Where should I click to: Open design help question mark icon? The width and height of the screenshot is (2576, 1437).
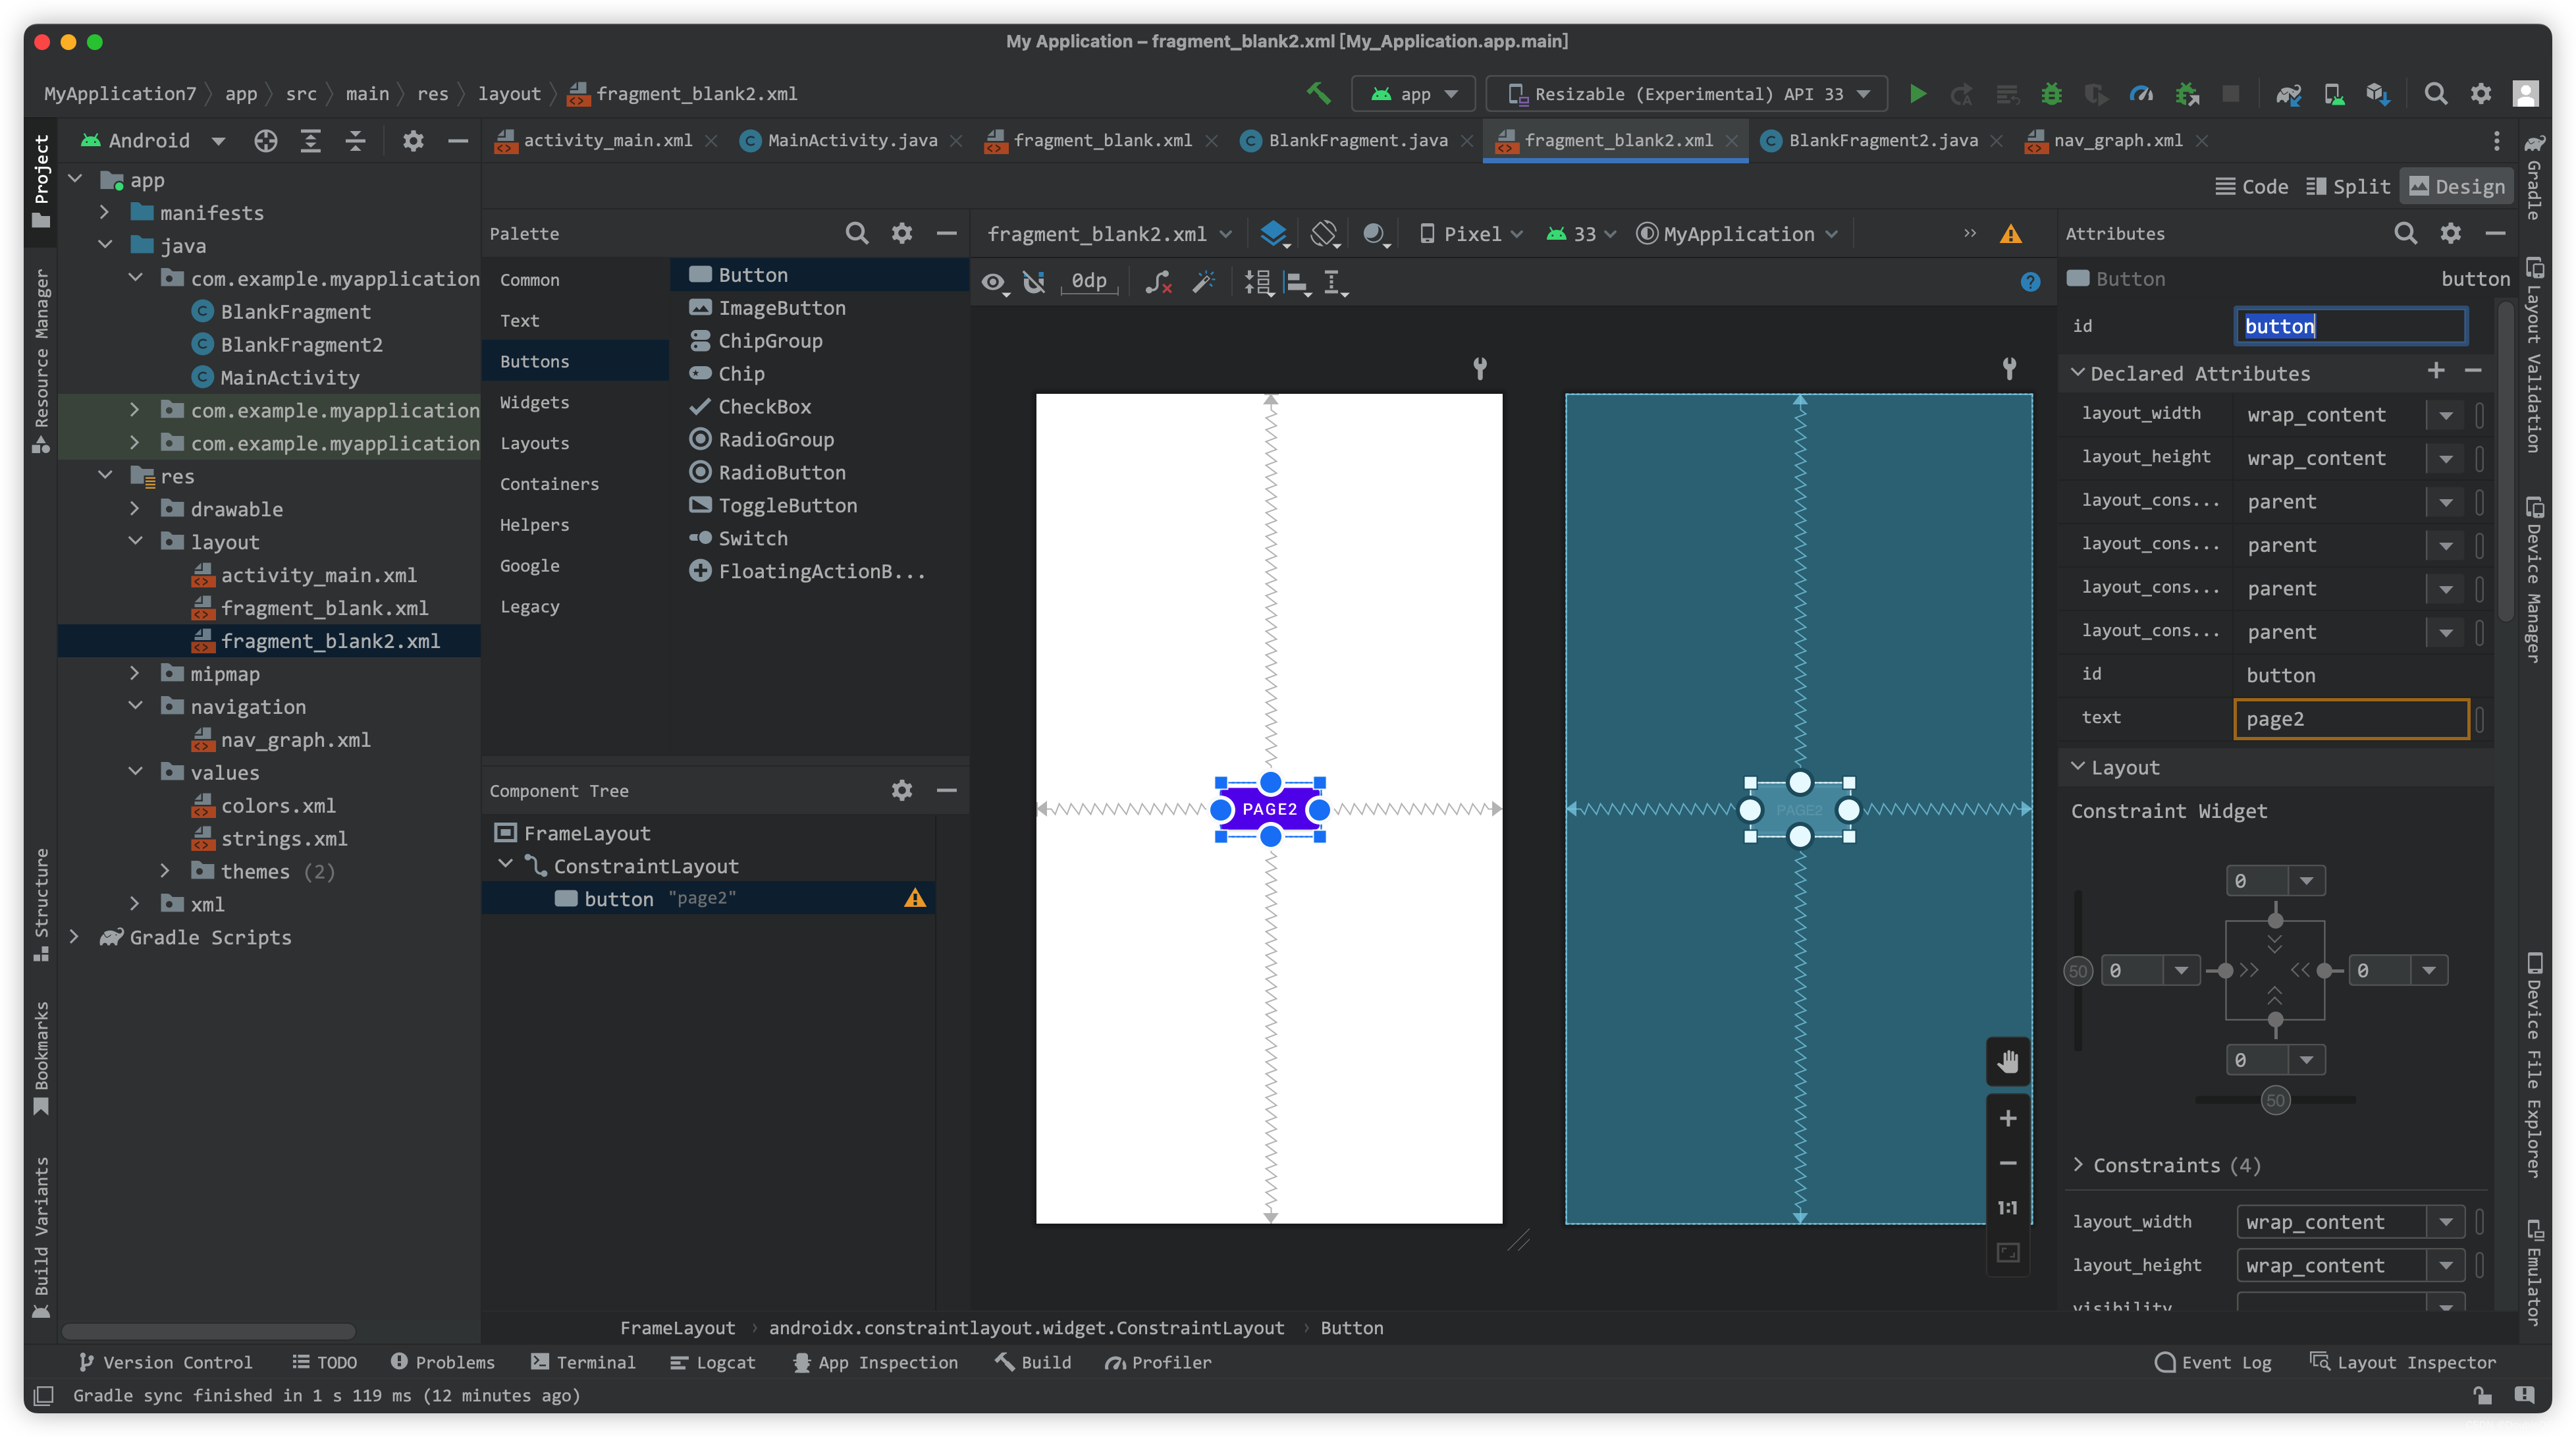pos(2030,282)
